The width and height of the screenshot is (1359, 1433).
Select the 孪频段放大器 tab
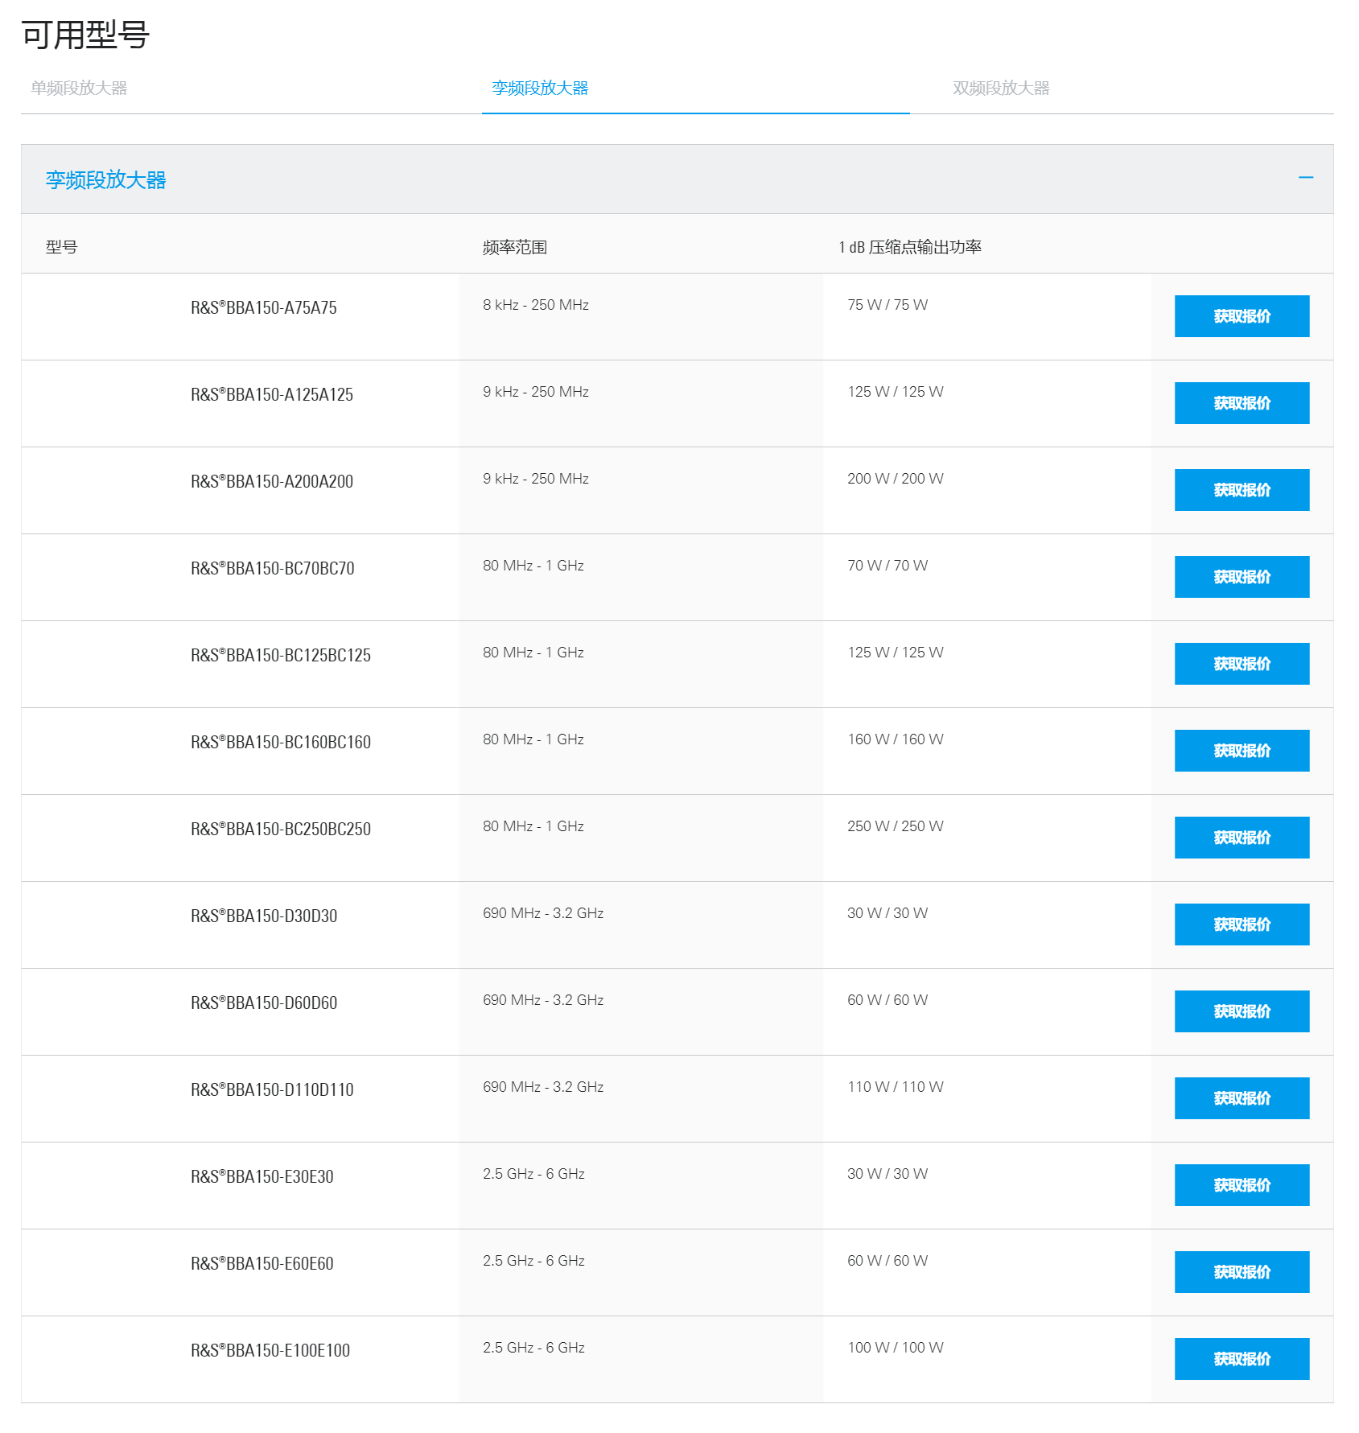tap(540, 89)
